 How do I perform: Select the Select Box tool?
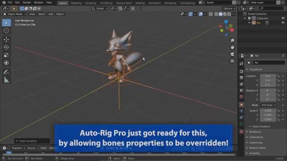click(x=6, y=23)
